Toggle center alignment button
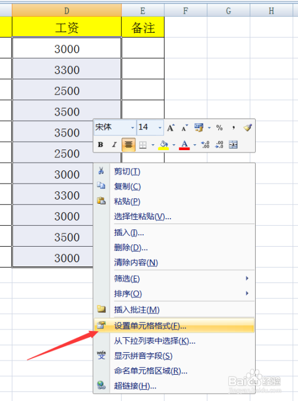The image size is (298, 401). point(128,145)
